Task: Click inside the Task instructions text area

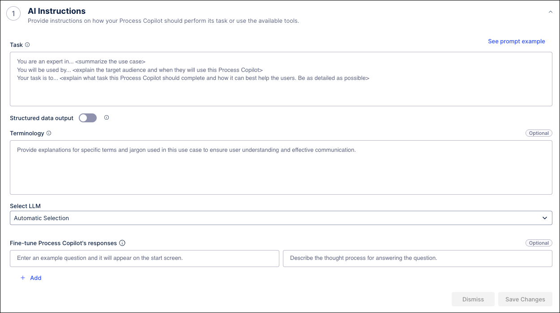Action: point(281,78)
